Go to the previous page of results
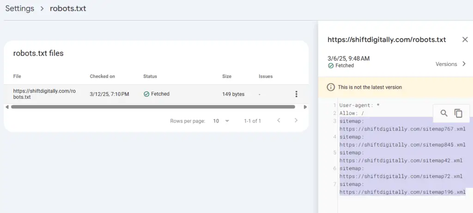The image size is (473, 213). [279, 120]
